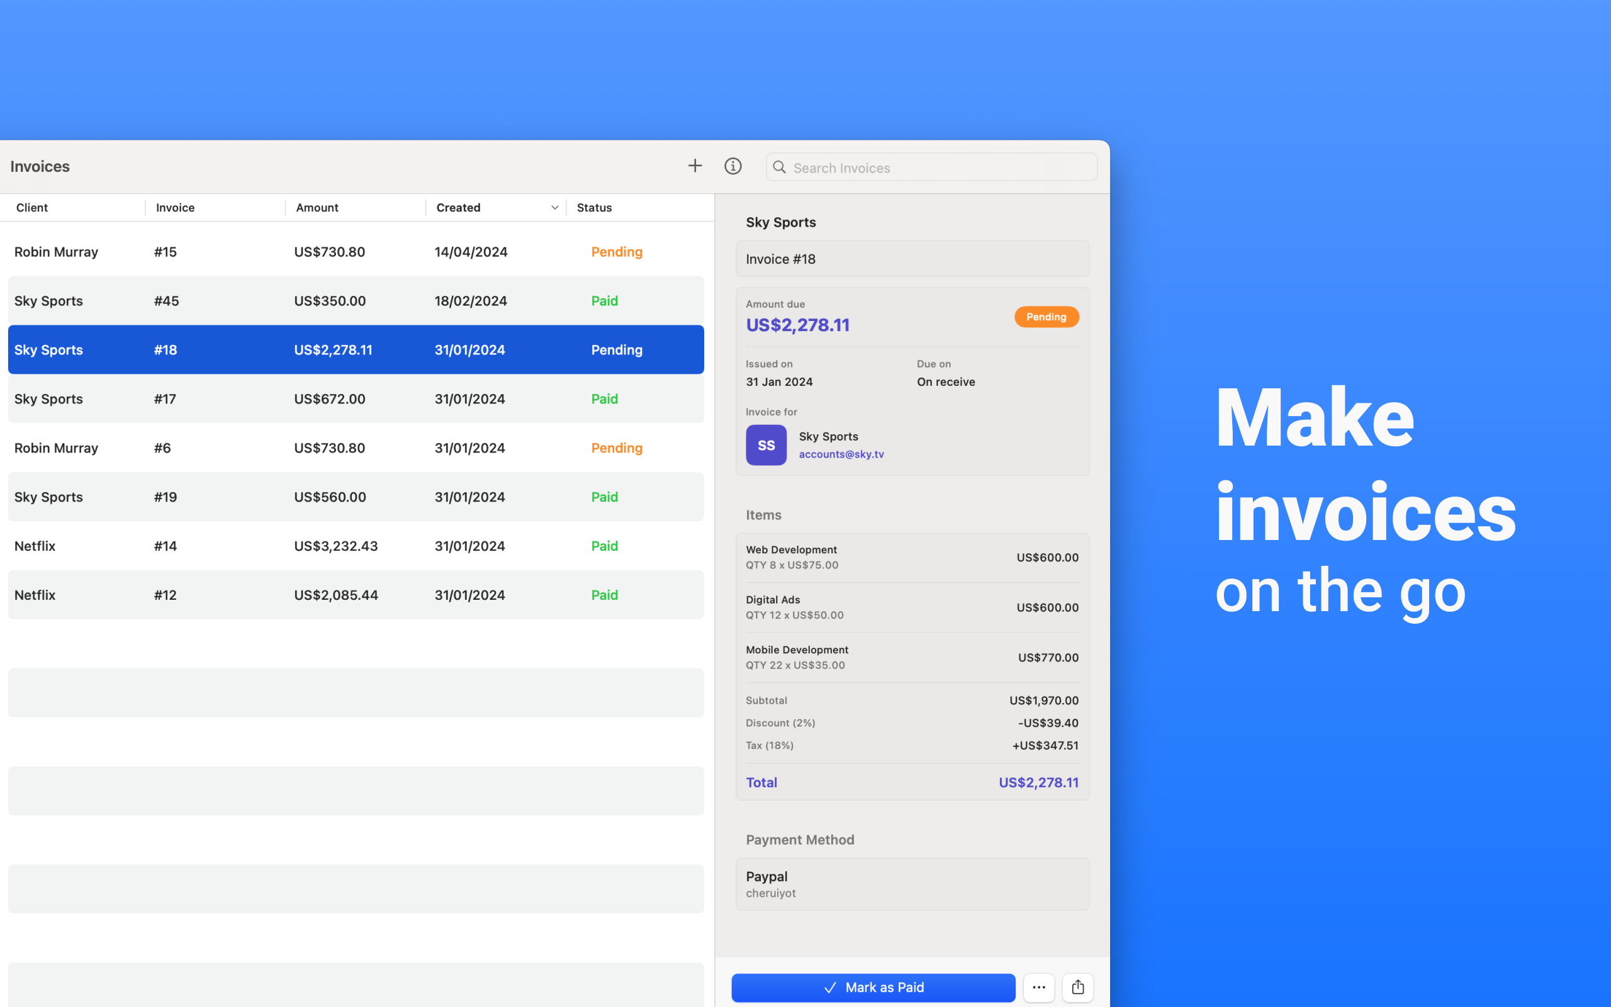
Task: Sort invoices by the Status column
Action: 594,207
